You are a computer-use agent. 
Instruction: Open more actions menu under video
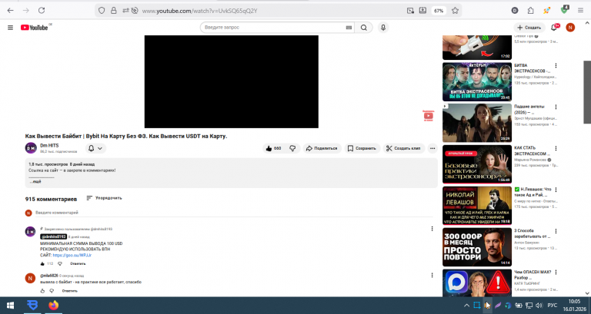(432, 148)
